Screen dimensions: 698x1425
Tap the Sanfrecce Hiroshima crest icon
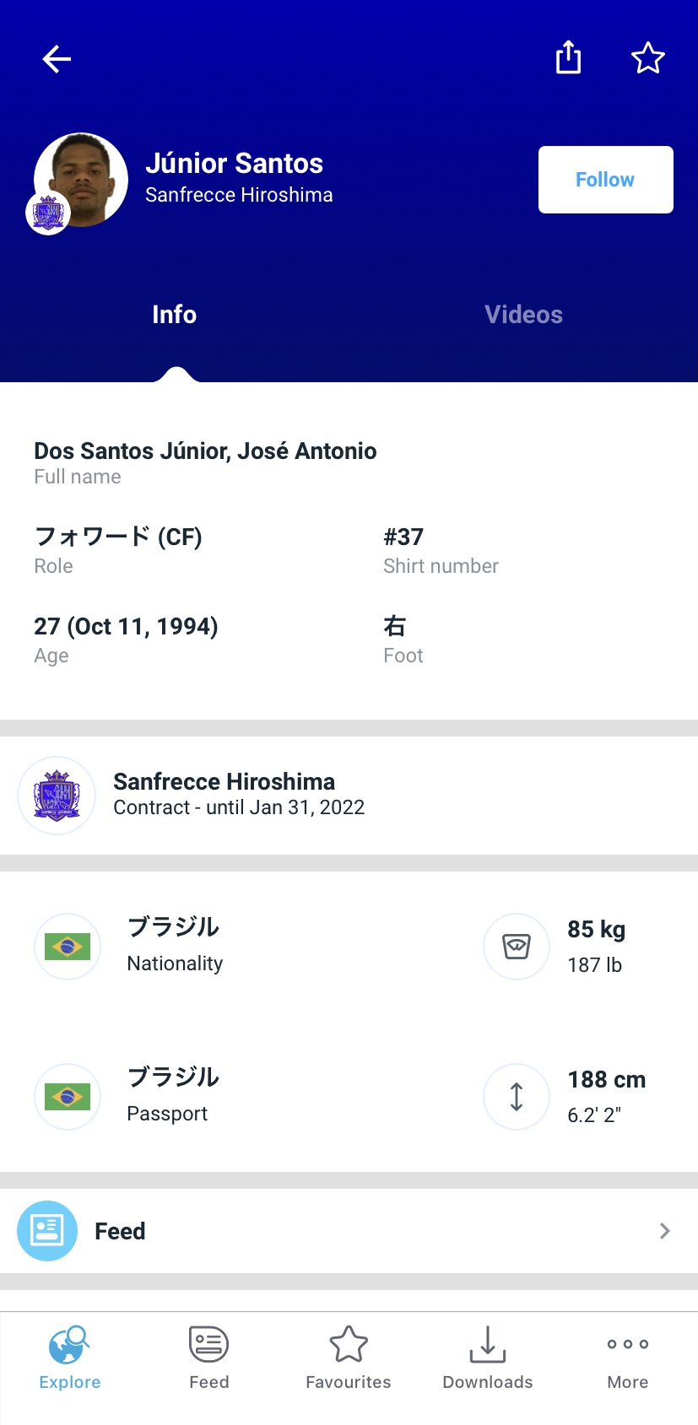[57, 796]
